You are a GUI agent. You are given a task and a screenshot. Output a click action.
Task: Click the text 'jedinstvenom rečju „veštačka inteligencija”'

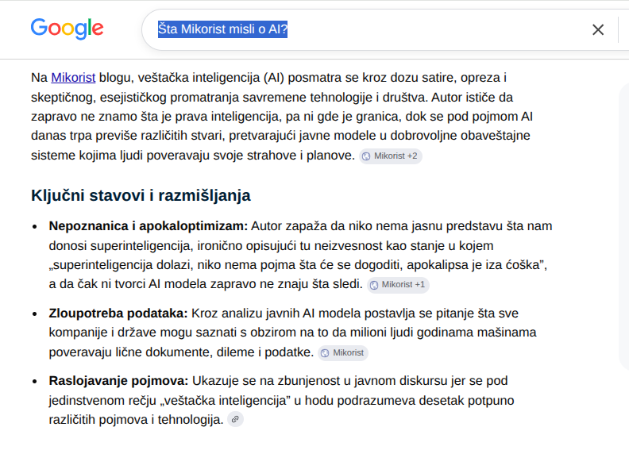[170, 400]
